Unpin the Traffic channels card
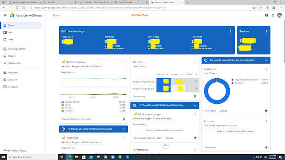This screenshot has height=160, width=285. coord(124,119)
